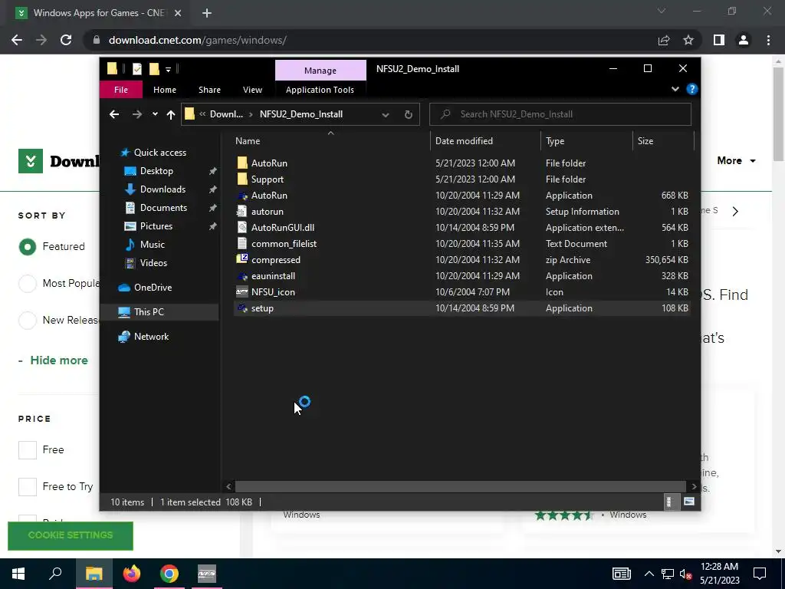Expand breadcrumb overflow chevrons in address bar
Viewport: 785px width, 589px height.
[202, 114]
